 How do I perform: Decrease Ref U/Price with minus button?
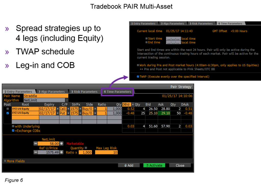click(35, 152)
